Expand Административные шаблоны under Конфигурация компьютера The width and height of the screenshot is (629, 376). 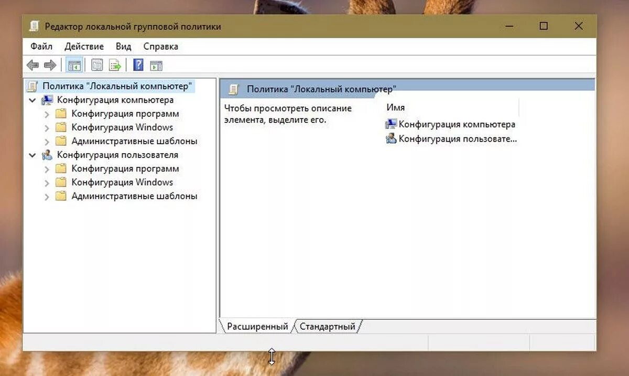click(47, 141)
